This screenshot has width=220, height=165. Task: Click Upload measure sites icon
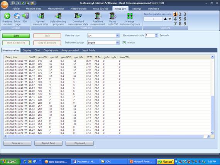pyautogui.click(x=41, y=16)
